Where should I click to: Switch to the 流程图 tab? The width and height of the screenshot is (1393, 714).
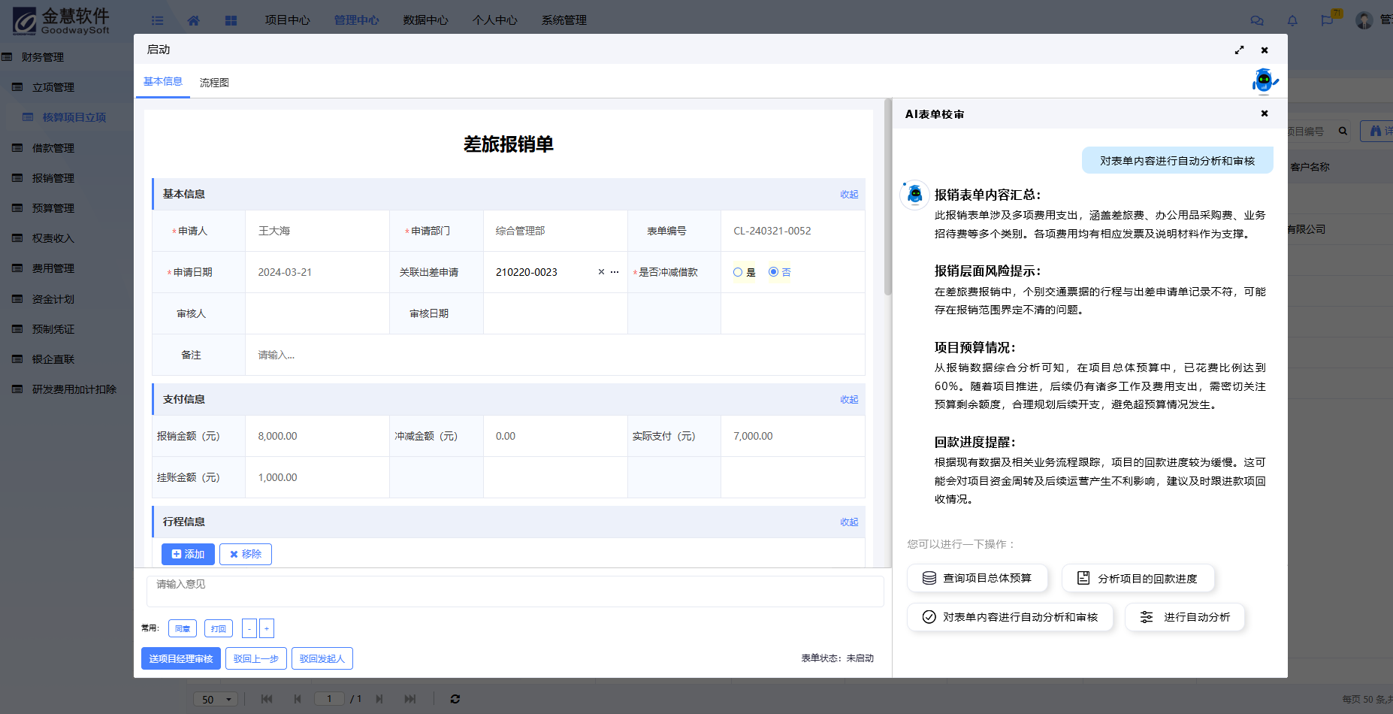coord(214,83)
